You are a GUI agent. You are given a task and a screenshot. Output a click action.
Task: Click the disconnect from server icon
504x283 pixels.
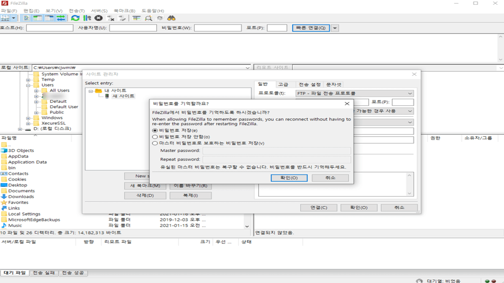tap(110, 18)
